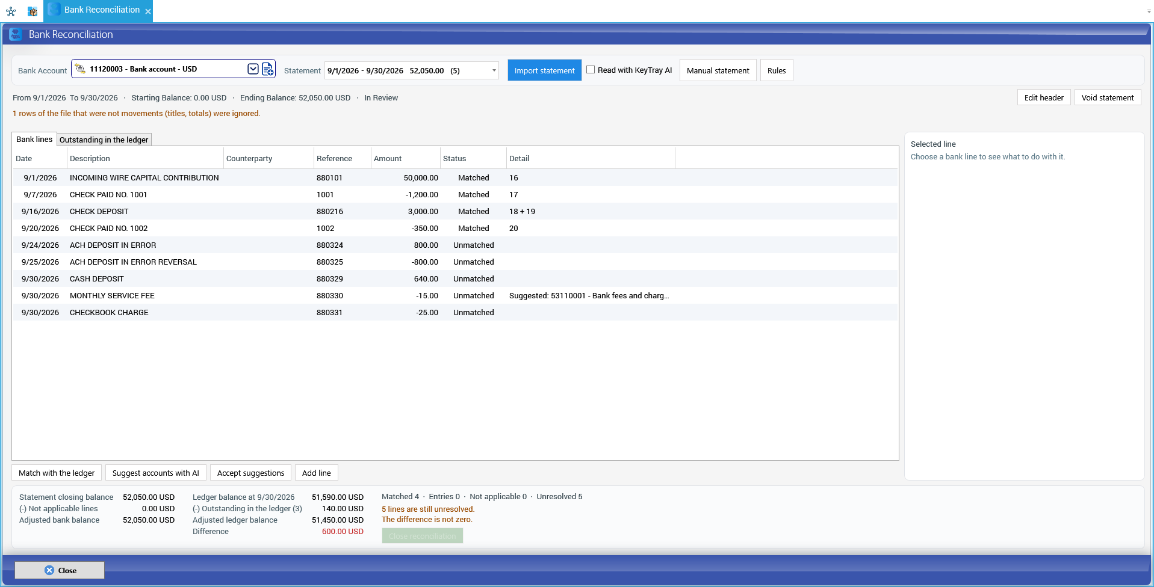Screen dimensions: 1154x587
Task: Open the Bank Account dropdown arrow
Action: 253,69
